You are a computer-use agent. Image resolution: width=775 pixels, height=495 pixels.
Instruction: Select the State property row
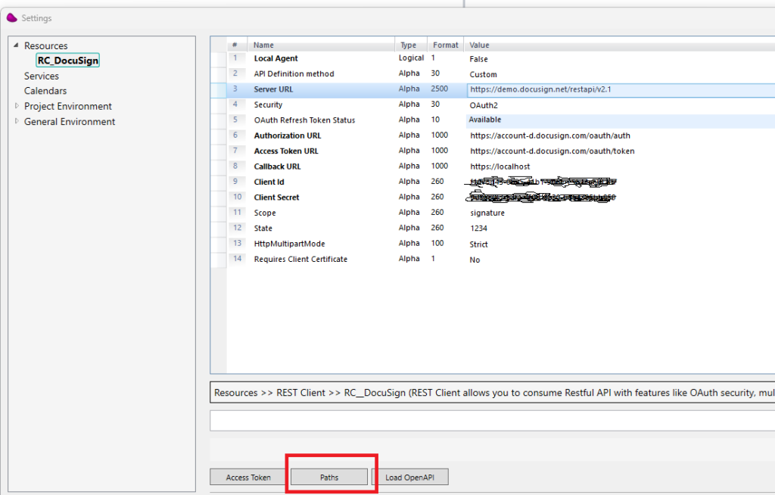pyautogui.click(x=263, y=228)
